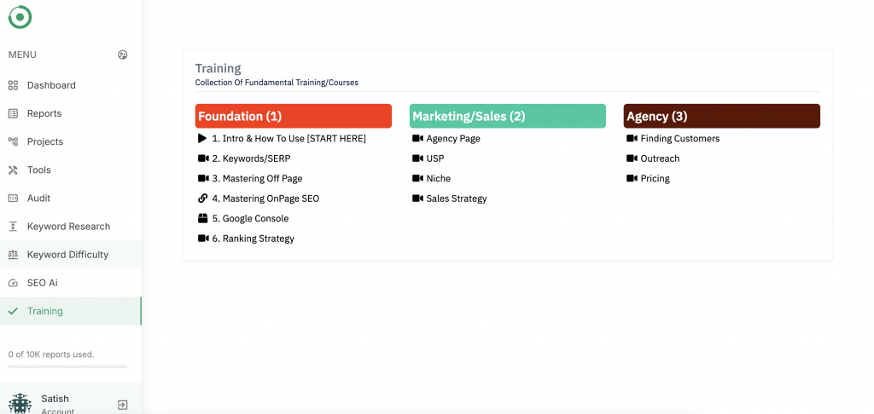The image size is (874, 414).
Task: Click the '0 of 10K reports used.' text
Action: tap(51, 354)
